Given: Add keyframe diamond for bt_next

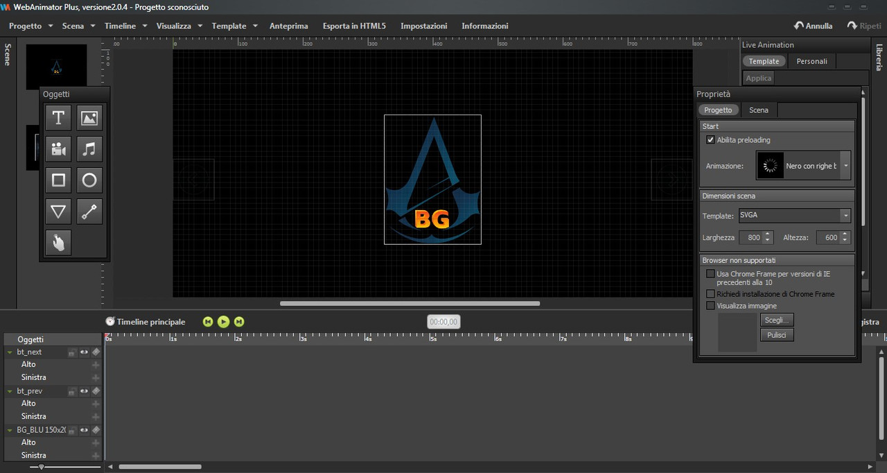Looking at the screenshot, I should 96,352.
